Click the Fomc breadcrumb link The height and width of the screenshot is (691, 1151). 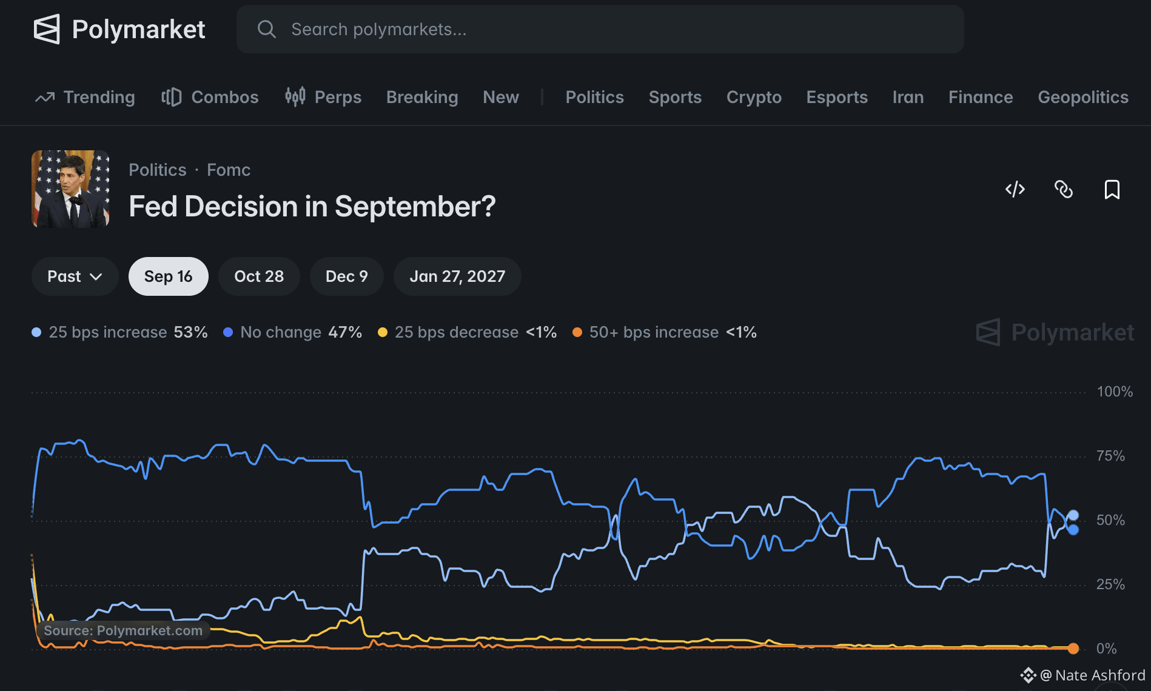[x=229, y=170]
